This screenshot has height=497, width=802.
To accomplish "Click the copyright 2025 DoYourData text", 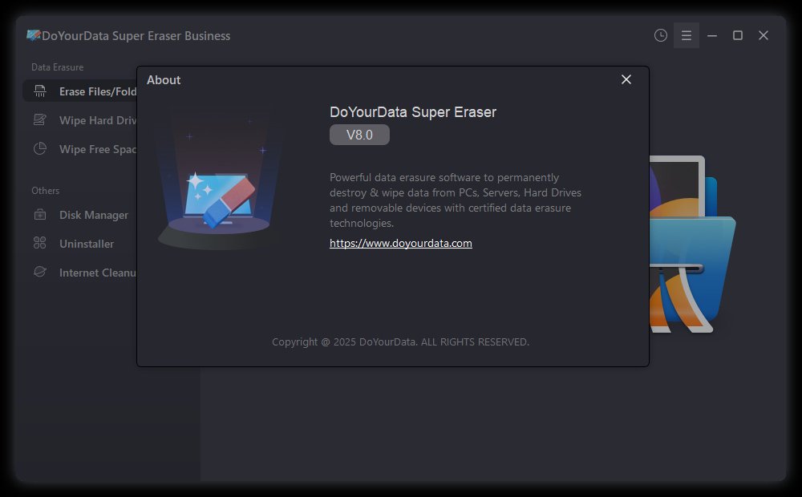I will tap(400, 341).
